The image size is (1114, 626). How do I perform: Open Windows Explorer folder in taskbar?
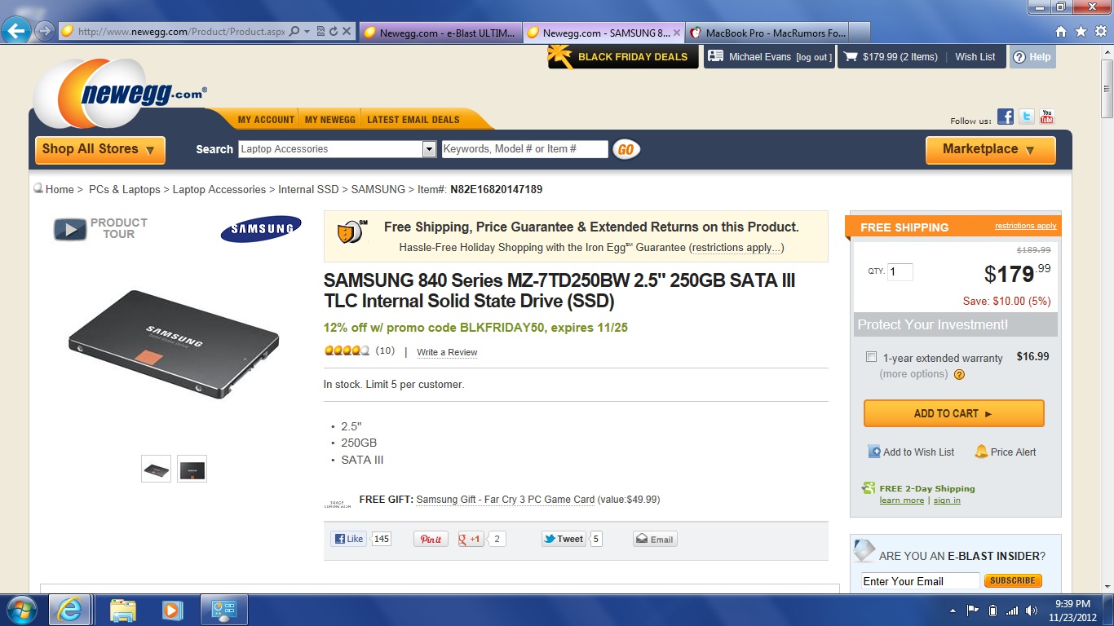pyautogui.click(x=123, y=610)
